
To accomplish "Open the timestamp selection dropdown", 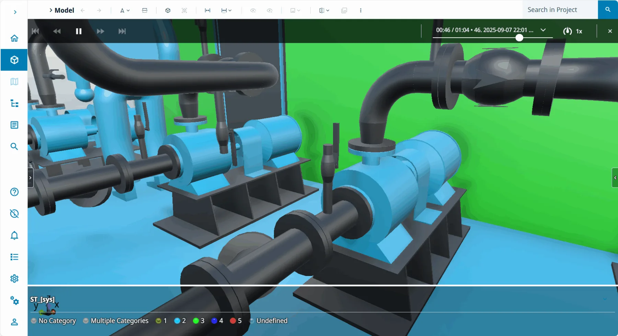I will (543, 30).
